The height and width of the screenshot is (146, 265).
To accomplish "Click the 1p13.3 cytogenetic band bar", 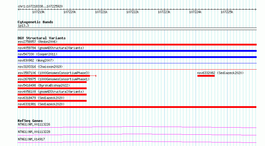I will [x=137, y=29].
